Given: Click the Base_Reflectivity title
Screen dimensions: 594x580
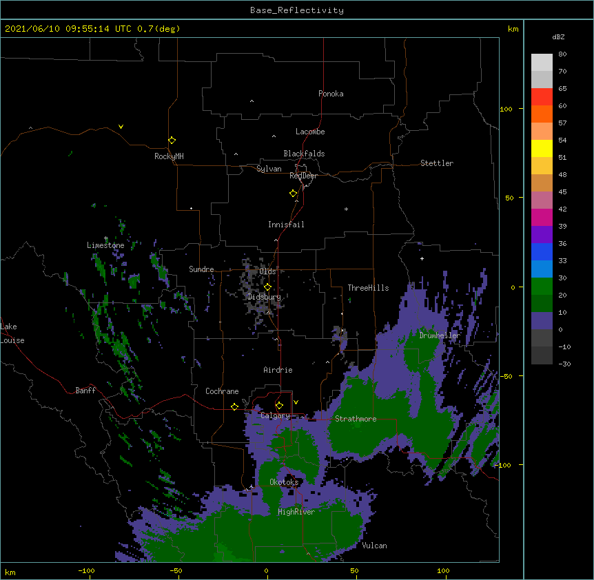Looking at the screenshot, I should [x=297, y=10].
